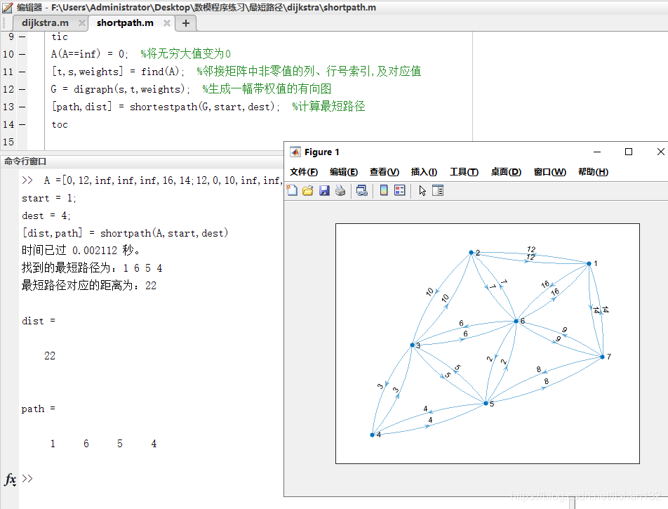Click the dist value '22' output
Viewport: 668px width, 509px height.
pyautogui.click(x=50, y=356)
